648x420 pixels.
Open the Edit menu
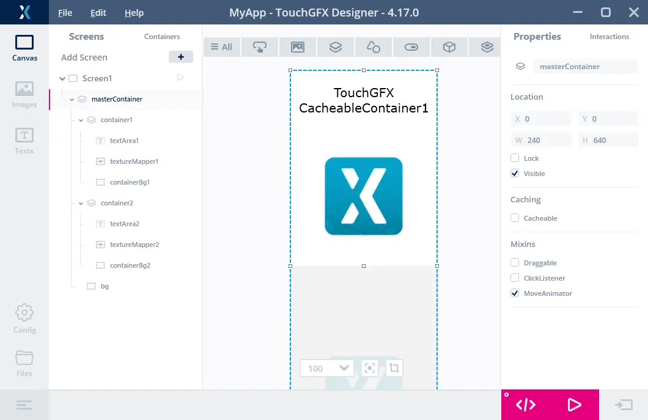pos(98,13)
